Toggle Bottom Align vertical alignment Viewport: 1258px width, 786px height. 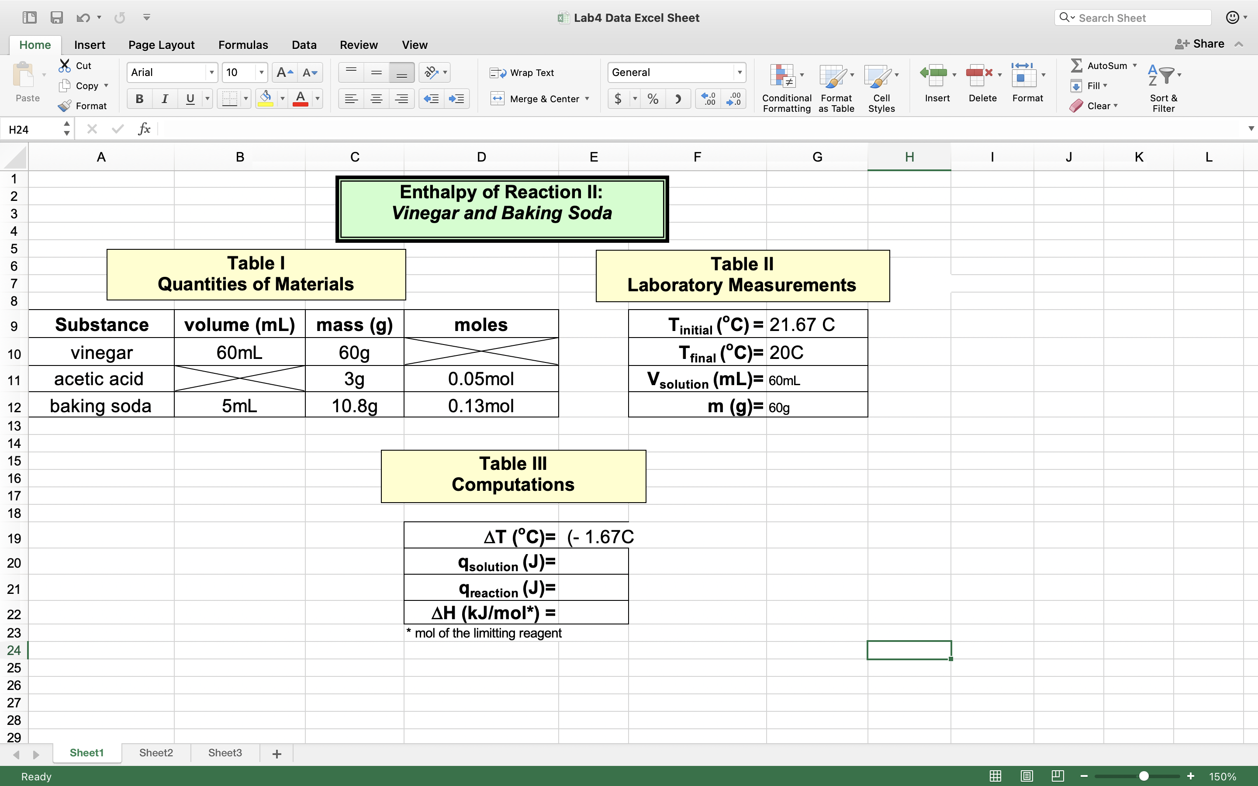(x=402, y=72)
